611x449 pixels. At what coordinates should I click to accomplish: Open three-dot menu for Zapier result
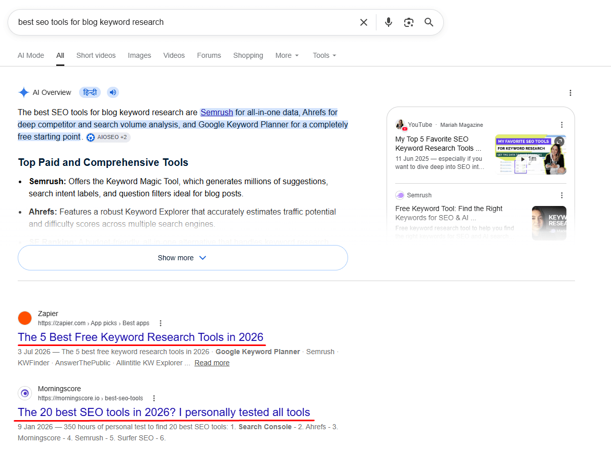161,323
